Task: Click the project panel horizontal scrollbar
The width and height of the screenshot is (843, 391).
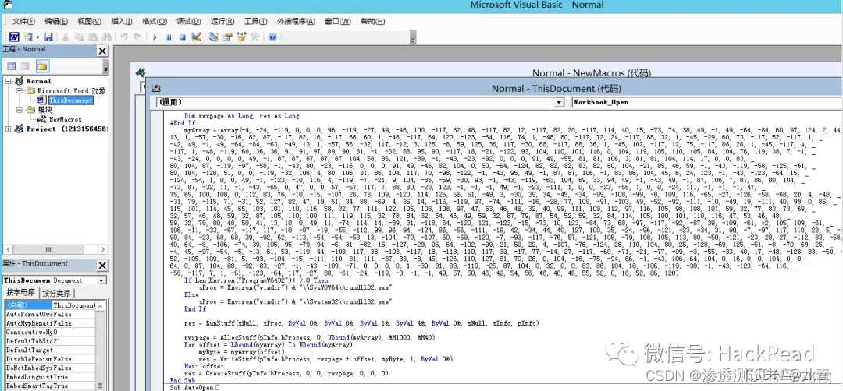Action: coord(48,249)
